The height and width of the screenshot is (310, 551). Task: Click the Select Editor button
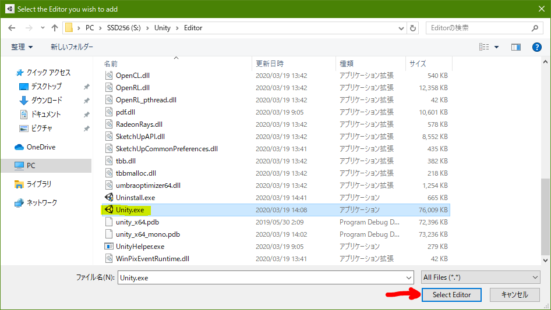pyautogui.click(x=451, y=295)
